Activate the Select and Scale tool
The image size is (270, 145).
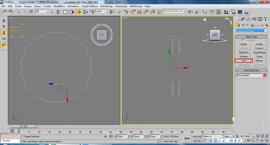92,12
